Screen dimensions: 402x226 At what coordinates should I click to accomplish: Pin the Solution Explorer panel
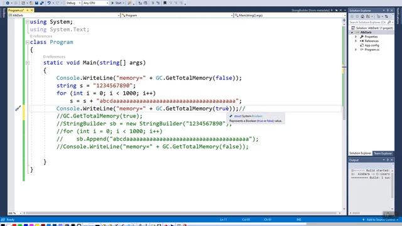388,11
